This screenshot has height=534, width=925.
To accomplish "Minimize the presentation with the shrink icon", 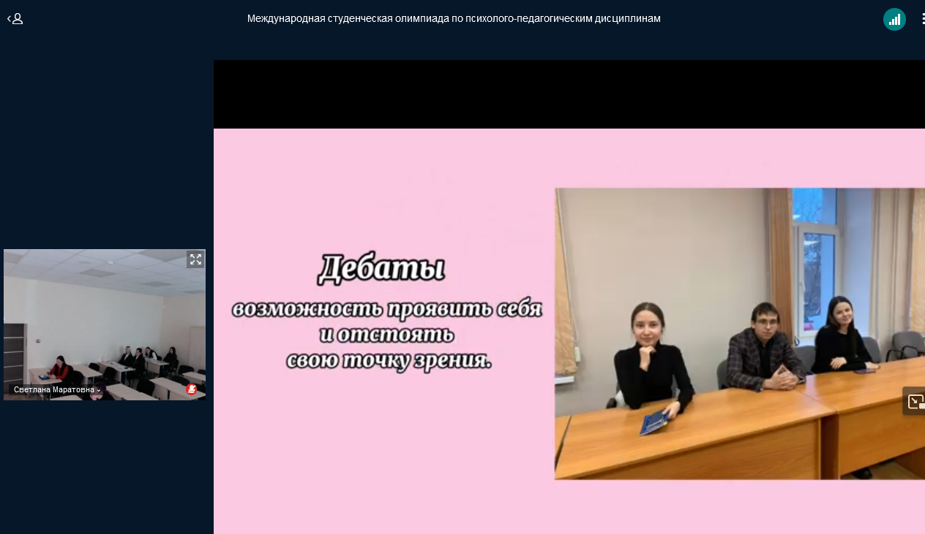I will pyautogui.click(x=915, y=401).
